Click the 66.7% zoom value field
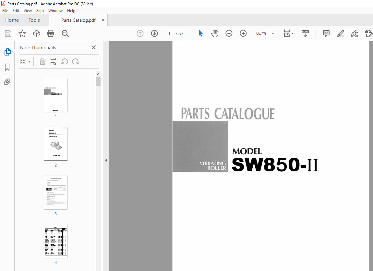 (x=261, y=33)
